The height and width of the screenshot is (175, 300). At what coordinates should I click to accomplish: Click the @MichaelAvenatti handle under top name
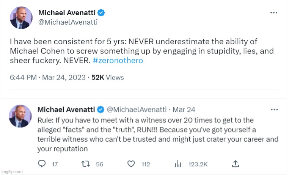68,22
